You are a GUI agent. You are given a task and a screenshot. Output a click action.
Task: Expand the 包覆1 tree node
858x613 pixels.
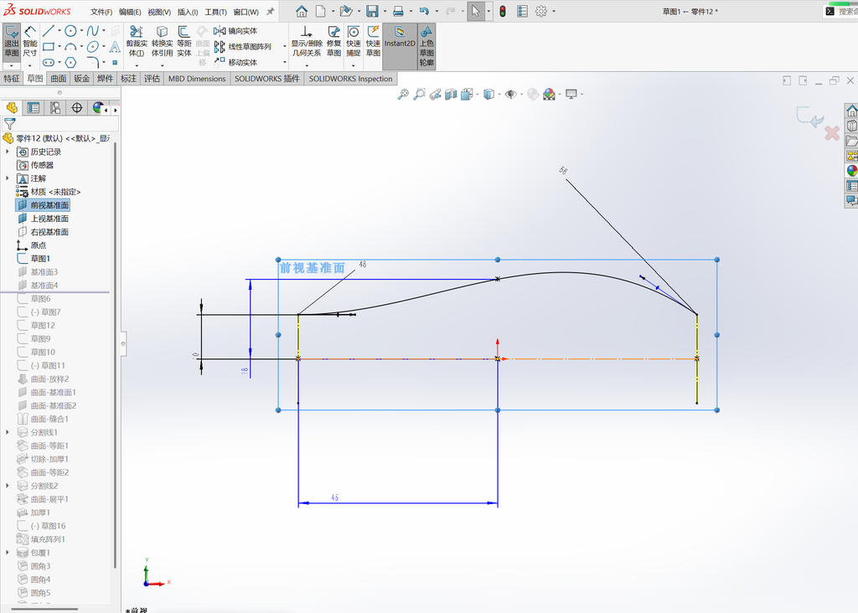click(7, 553)
